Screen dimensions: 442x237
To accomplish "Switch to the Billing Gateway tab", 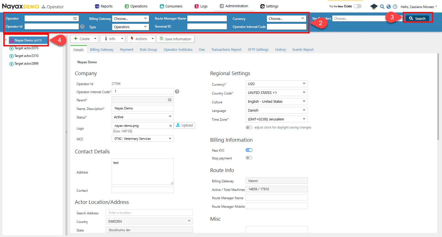I will 102,50.
